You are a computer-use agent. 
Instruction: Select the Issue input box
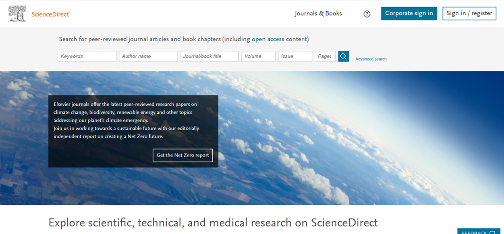(295, 56)
